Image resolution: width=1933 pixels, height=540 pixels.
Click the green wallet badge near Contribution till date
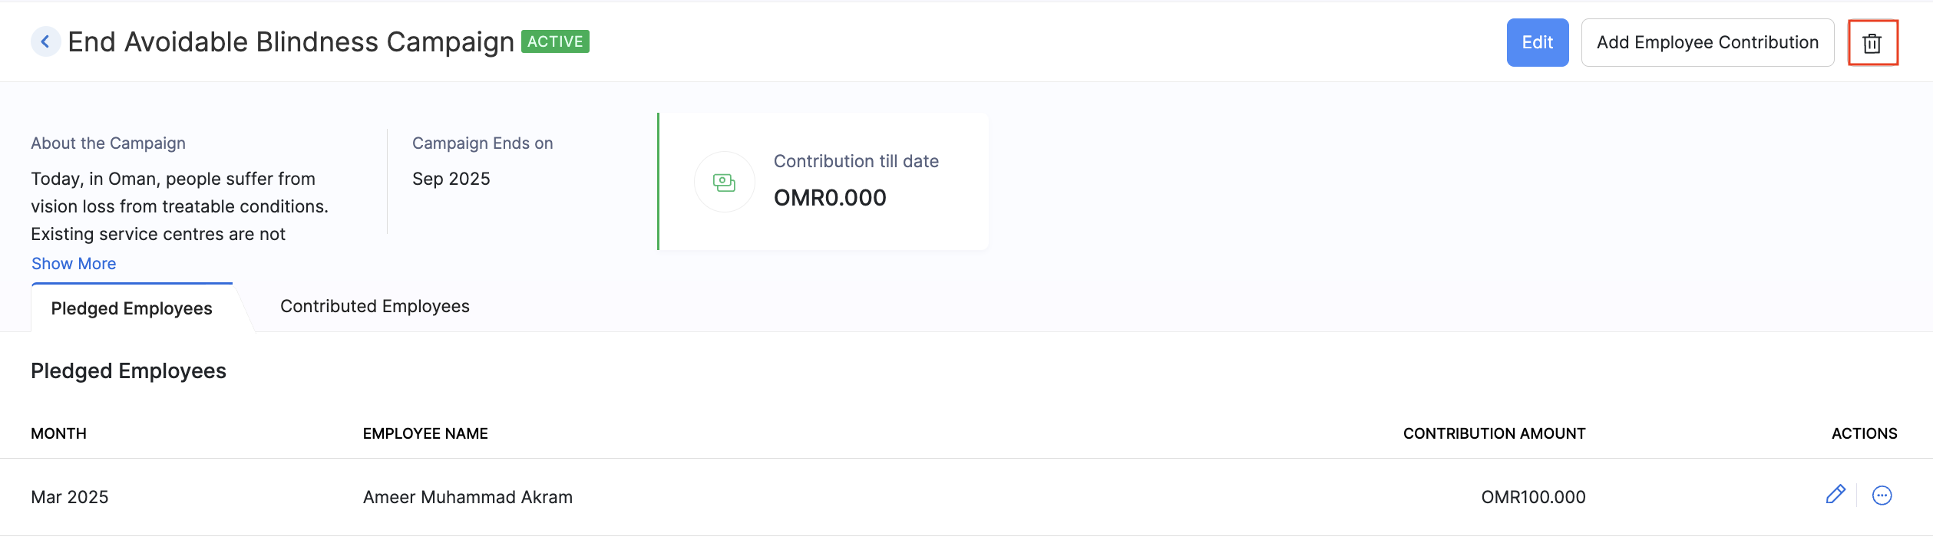(724, 182)
